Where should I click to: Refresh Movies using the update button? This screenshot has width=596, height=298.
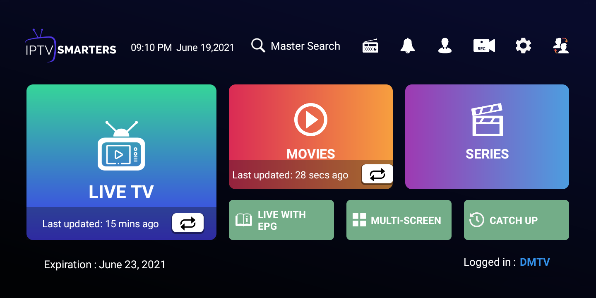click(377, 174)
